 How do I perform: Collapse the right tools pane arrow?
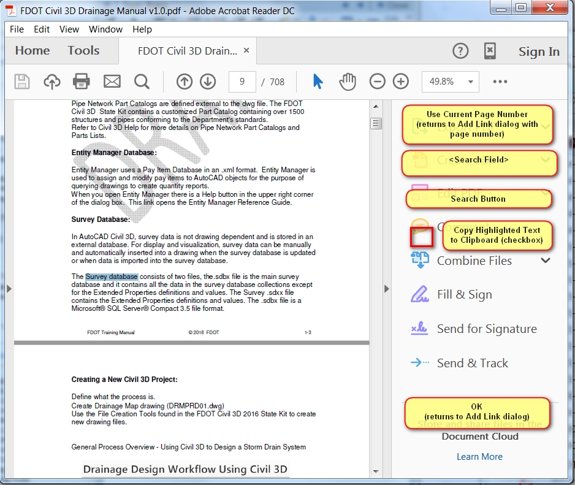[387, 288]
